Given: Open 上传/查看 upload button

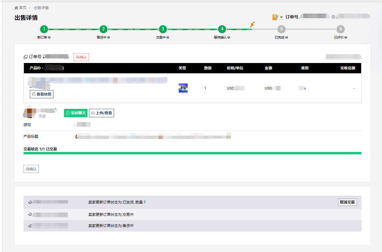Looking at the screenshot, I should (101, 113).
